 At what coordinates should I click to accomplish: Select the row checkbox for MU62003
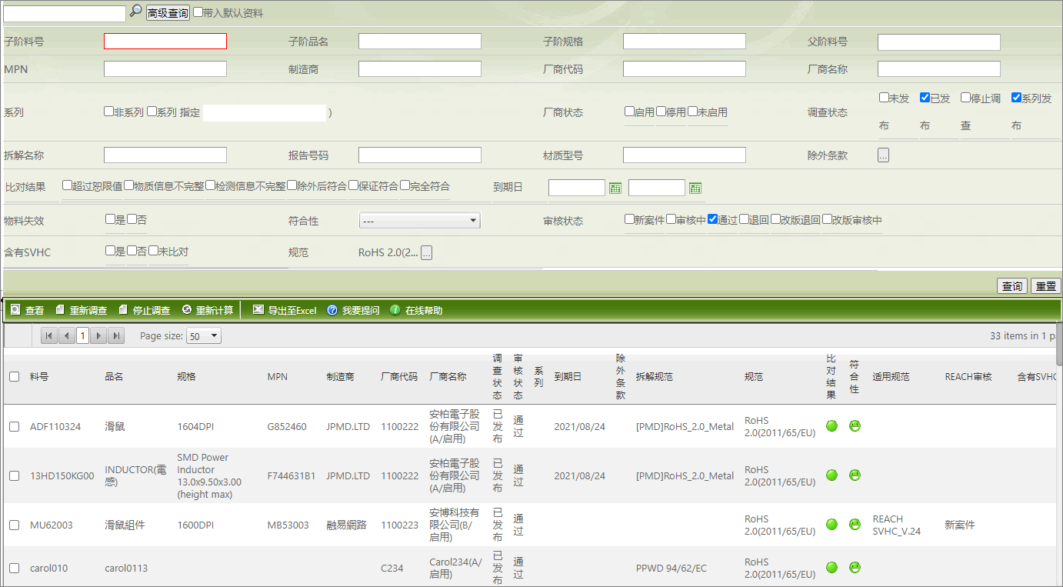[15, 525]
